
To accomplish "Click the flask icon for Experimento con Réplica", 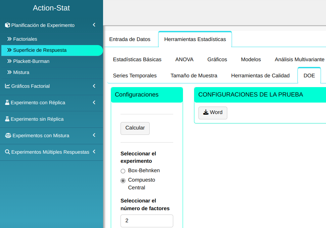I will coord(7,103).
